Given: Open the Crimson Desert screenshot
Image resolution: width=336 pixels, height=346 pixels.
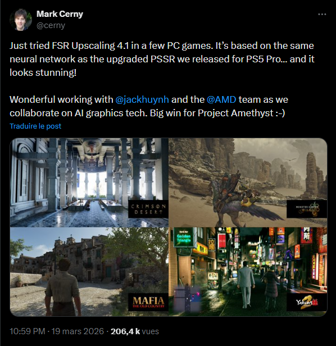Looking at the screenshot, I should click(x=89, y=183).
